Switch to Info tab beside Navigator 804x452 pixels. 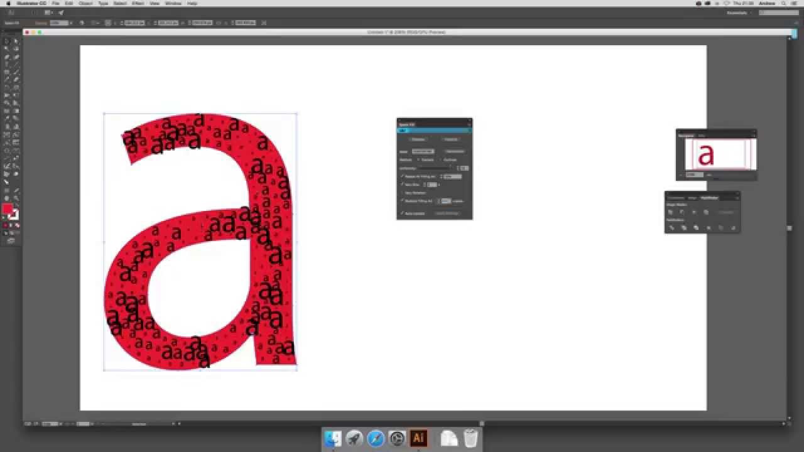tap(702, 135)
